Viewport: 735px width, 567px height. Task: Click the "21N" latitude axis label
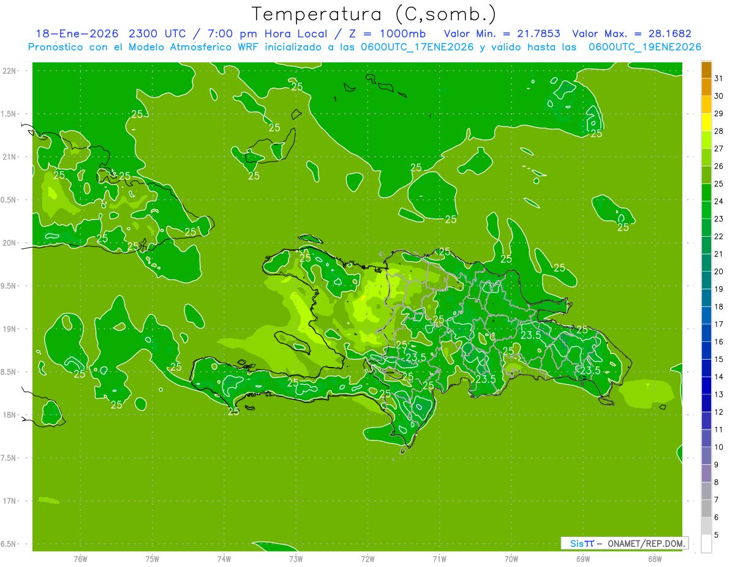pyautogui.click(x=9, y=157)
